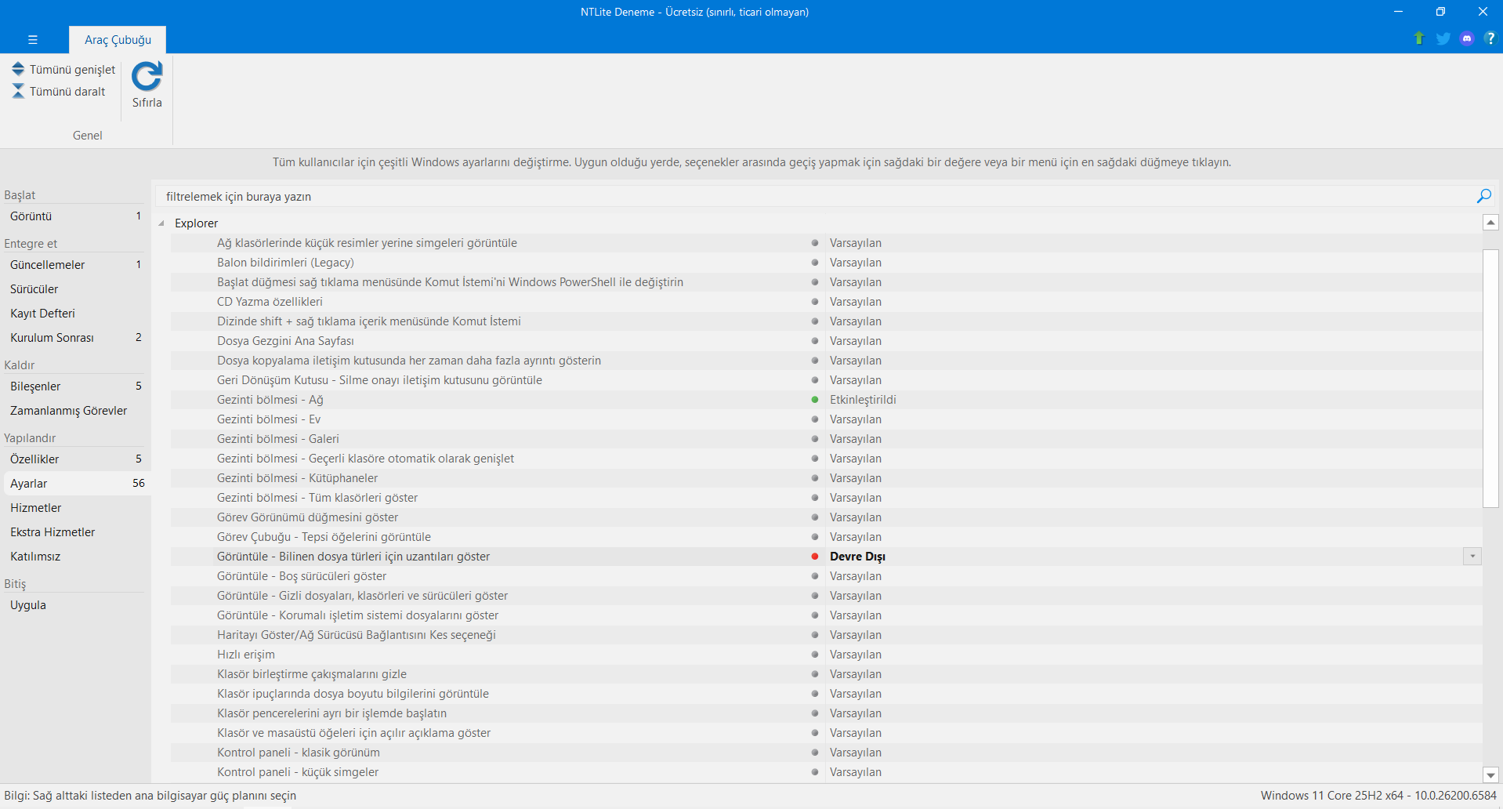This screenshot has height=809, width=1503.
Task: Click the Sıfırla reset icon
Action: click(x=147, y=77)
